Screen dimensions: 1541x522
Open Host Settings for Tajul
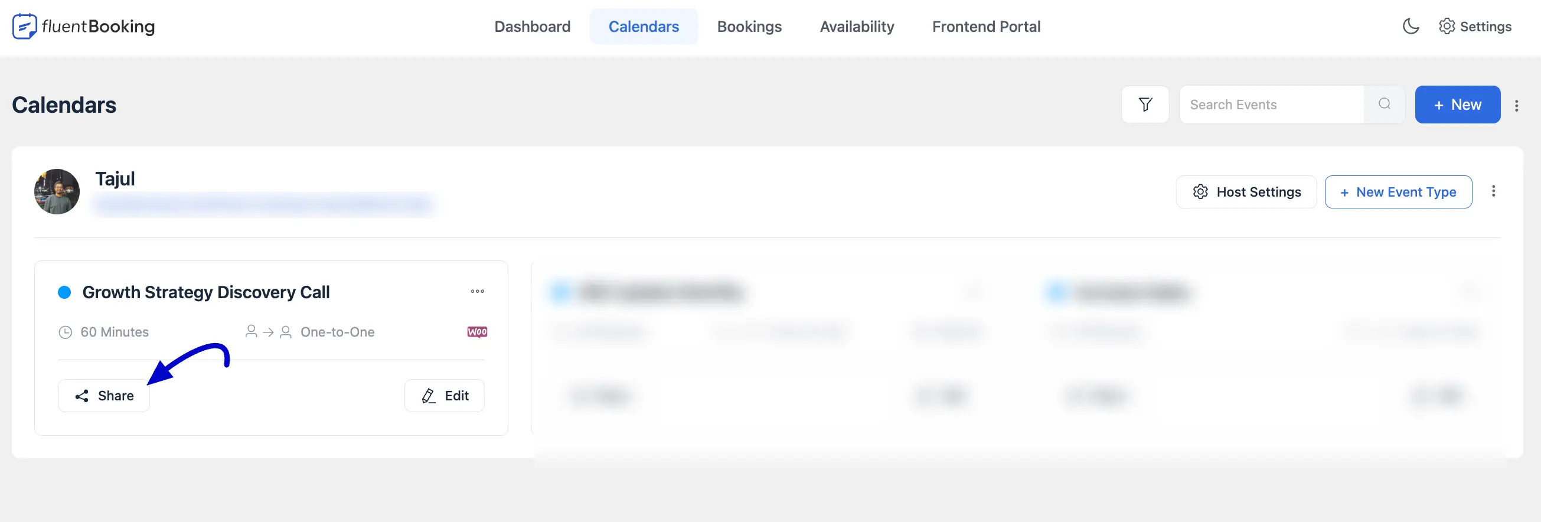click(x=1246, y=192)
